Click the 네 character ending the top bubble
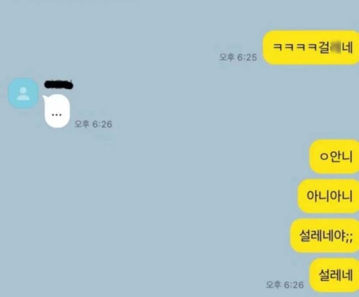 pyautogui.click(x=347, y=48)
